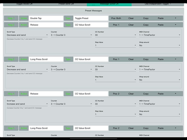Open the Msg 4 Release action field
This screenshot has height=140, width=187.
46,94
